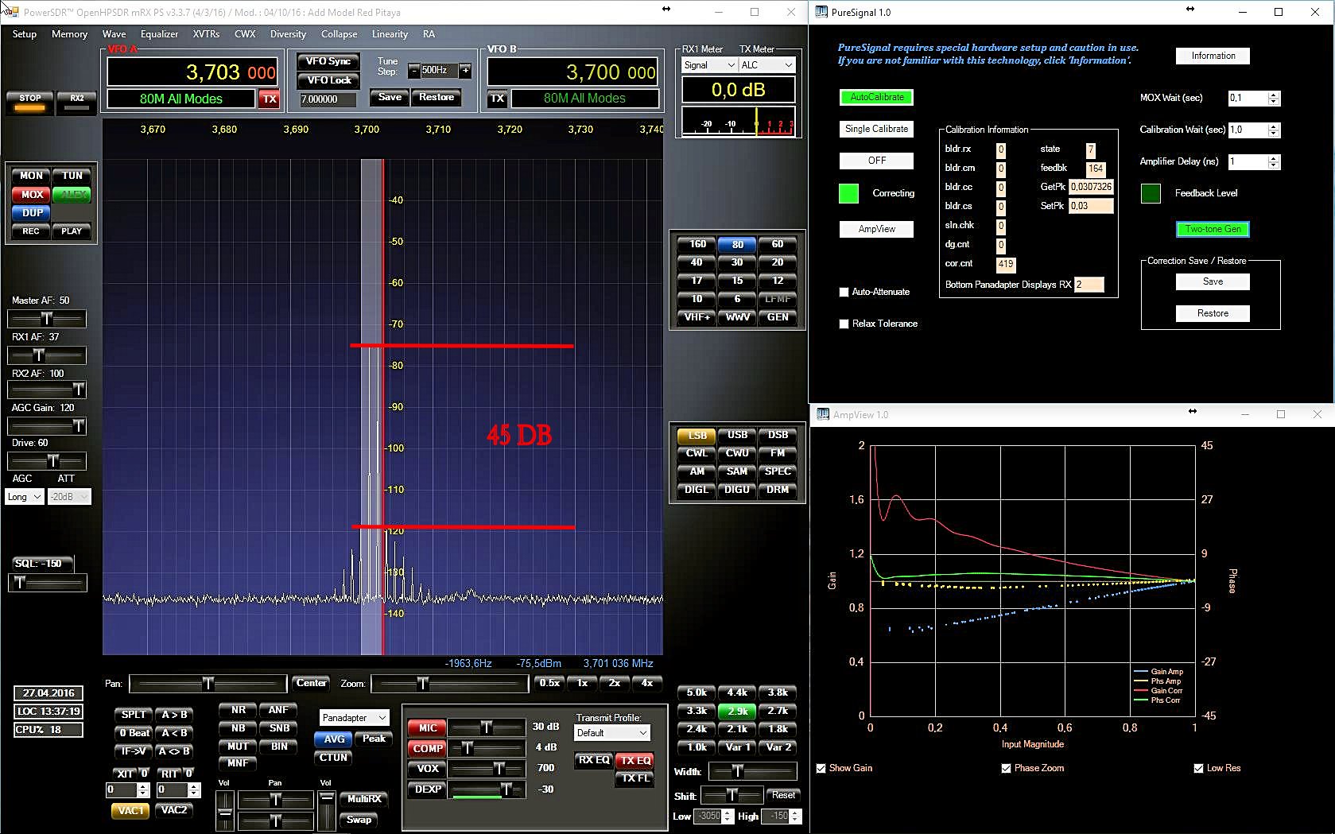The width and height of the screenshot is (1335, 834).
Task: Open the ATT -20dB dropdown
Action: (69, 497)
